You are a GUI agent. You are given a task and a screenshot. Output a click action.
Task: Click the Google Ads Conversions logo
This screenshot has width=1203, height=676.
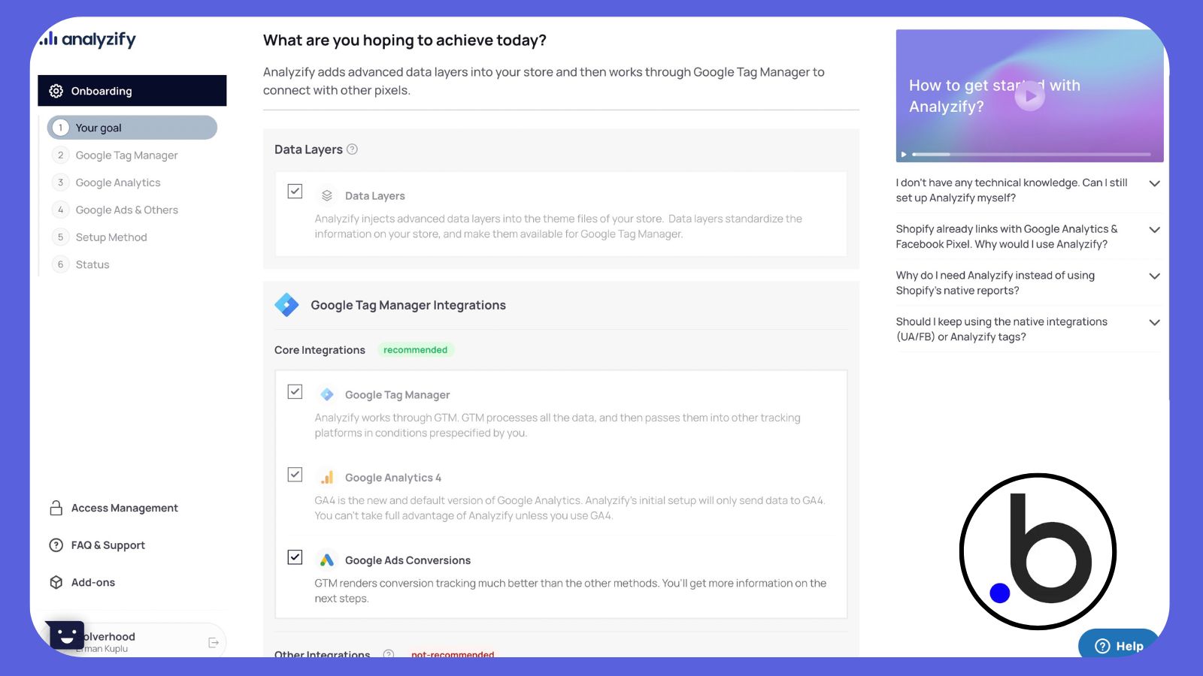(327, 560)
